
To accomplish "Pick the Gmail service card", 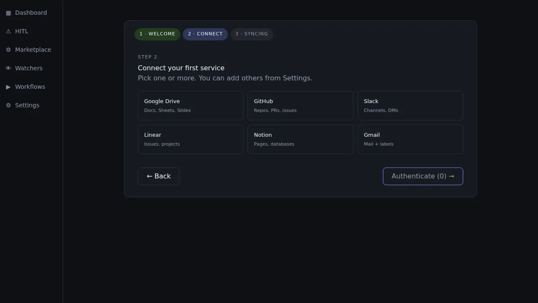I will click(x=410, y=139).
